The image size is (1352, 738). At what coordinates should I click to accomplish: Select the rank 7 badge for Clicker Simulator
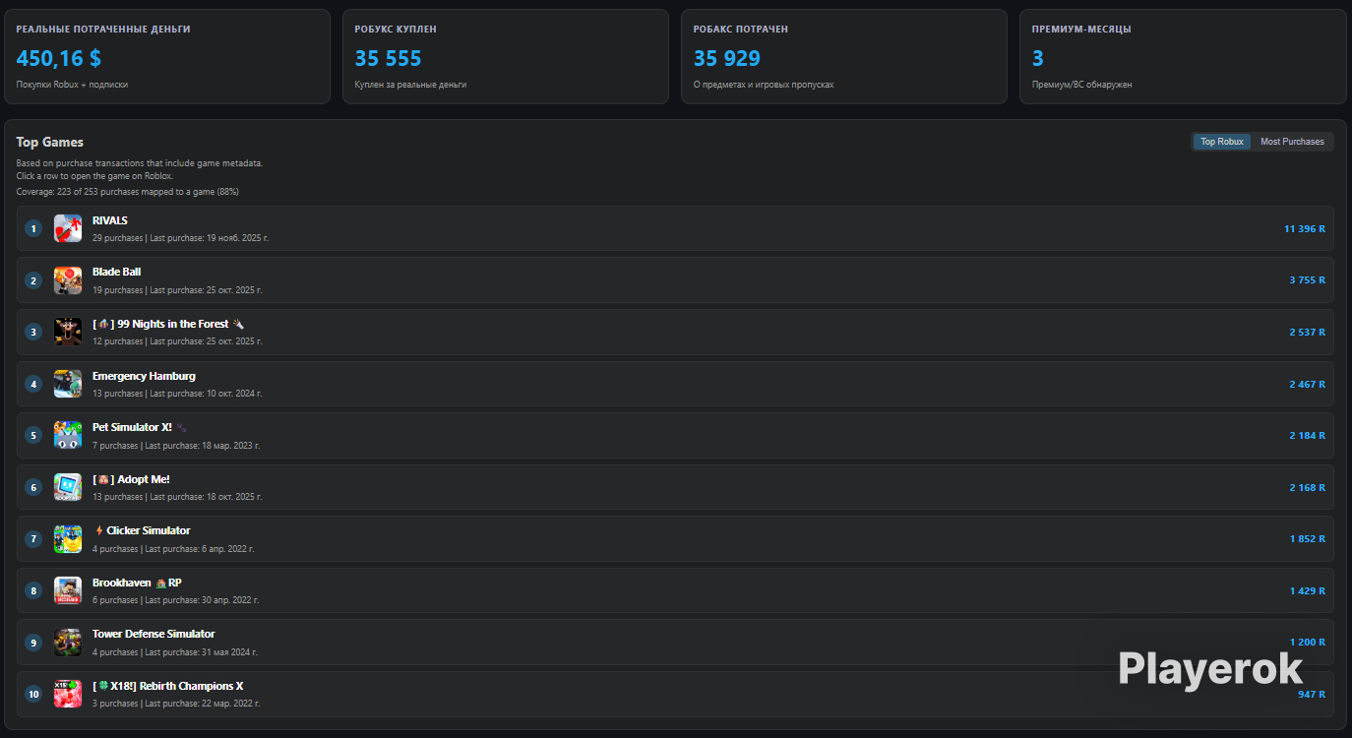(33, 539)
